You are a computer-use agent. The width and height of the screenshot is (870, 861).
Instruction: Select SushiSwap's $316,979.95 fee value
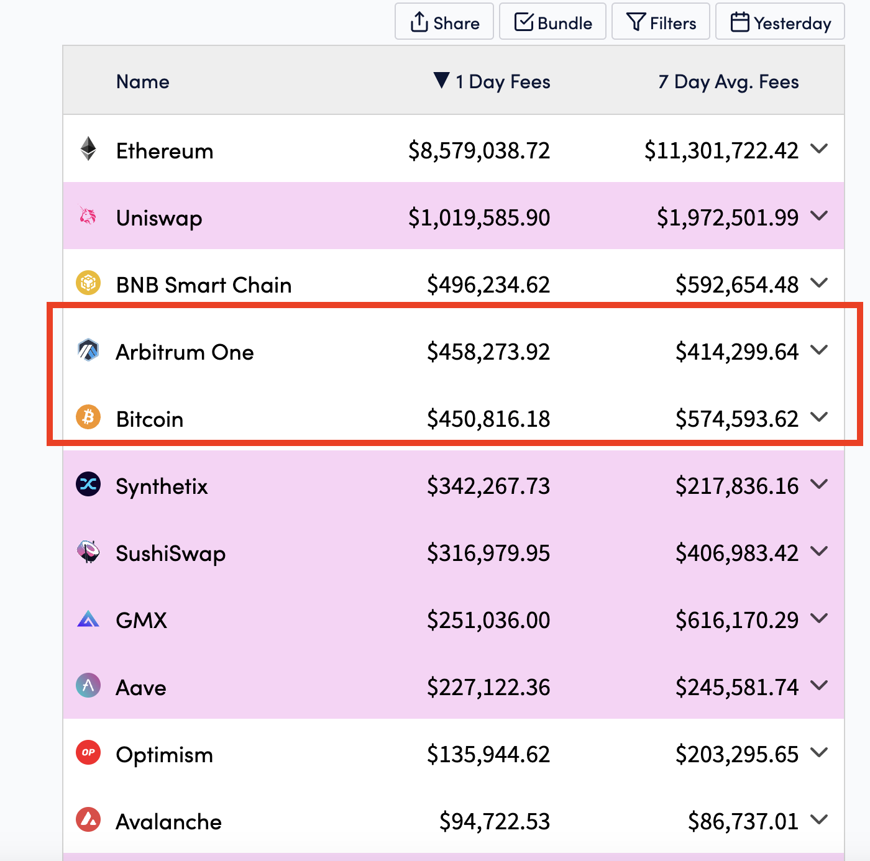(488, 553)
